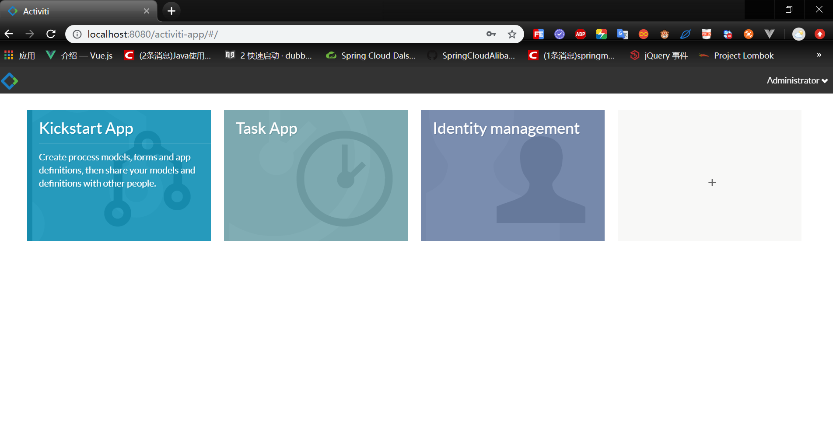Screen dimensions: 833x444
Task: Open the Google Translate extension
Action: tap(623, 34)
